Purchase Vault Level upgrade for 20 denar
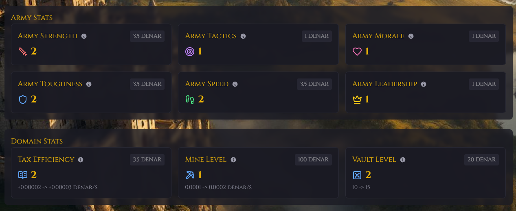This screenshot has width=516, height=211. pyautogui.click(x=482, y=159)
